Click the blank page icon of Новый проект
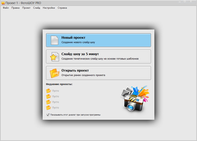Screen dimensions: 197x141 55,40
